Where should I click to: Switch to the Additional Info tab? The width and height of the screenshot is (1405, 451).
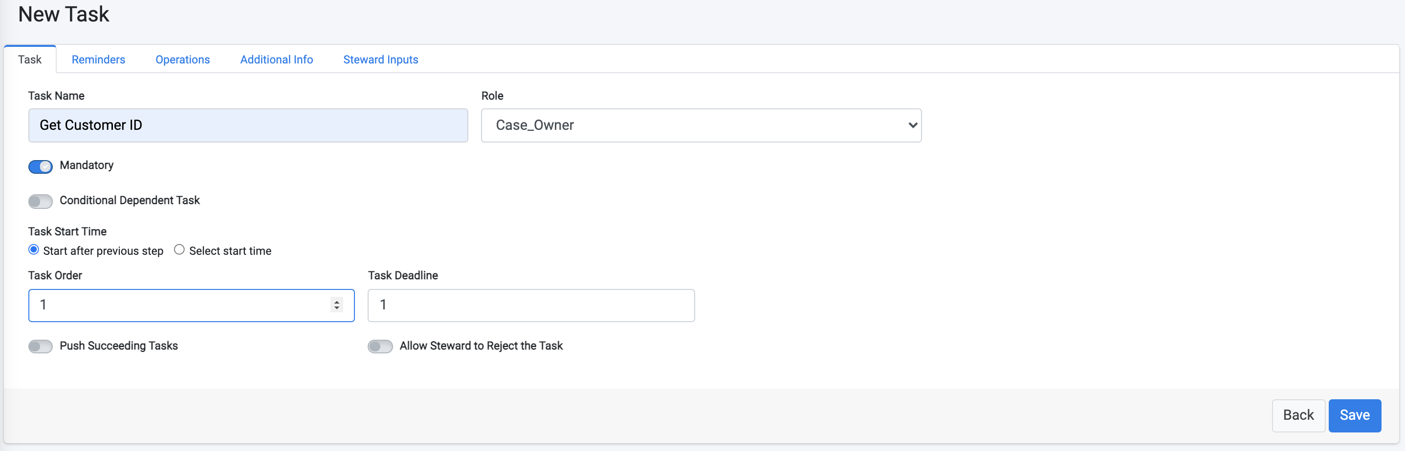276,60
